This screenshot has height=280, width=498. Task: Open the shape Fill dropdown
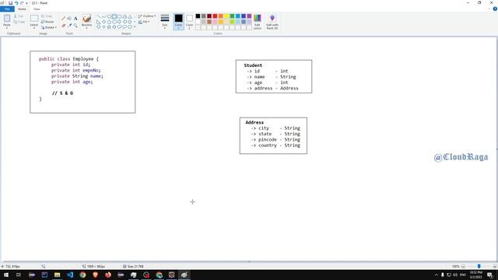point(144,22)
